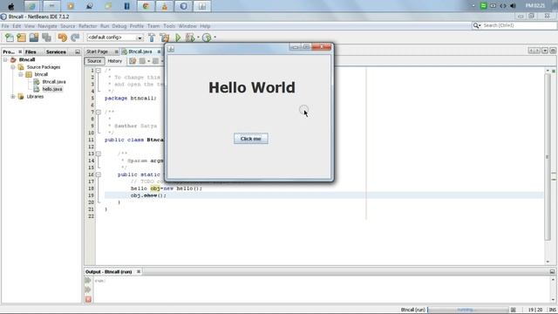Select Btncall.java in project tree

54,82
